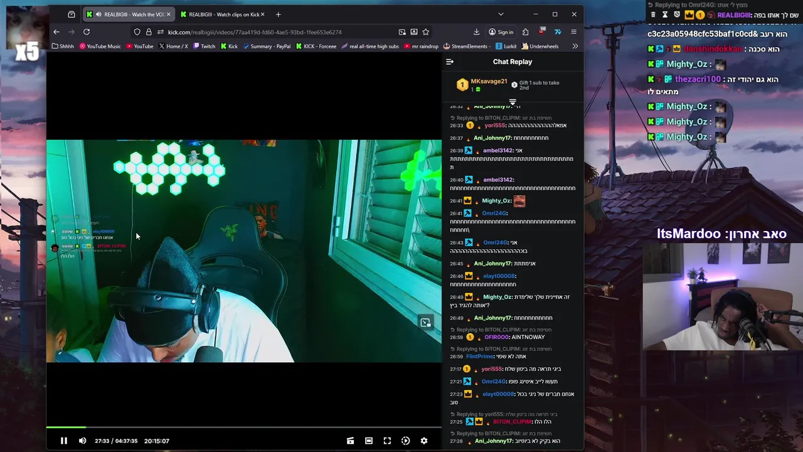This screenshot has width=803, height=452.
Task: Open the mr raindrop bookmark
Action: click(x=422, y=46)
